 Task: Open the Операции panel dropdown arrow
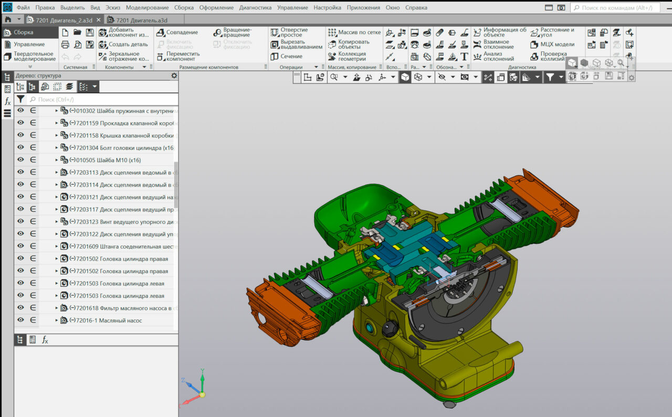point(316,67)
